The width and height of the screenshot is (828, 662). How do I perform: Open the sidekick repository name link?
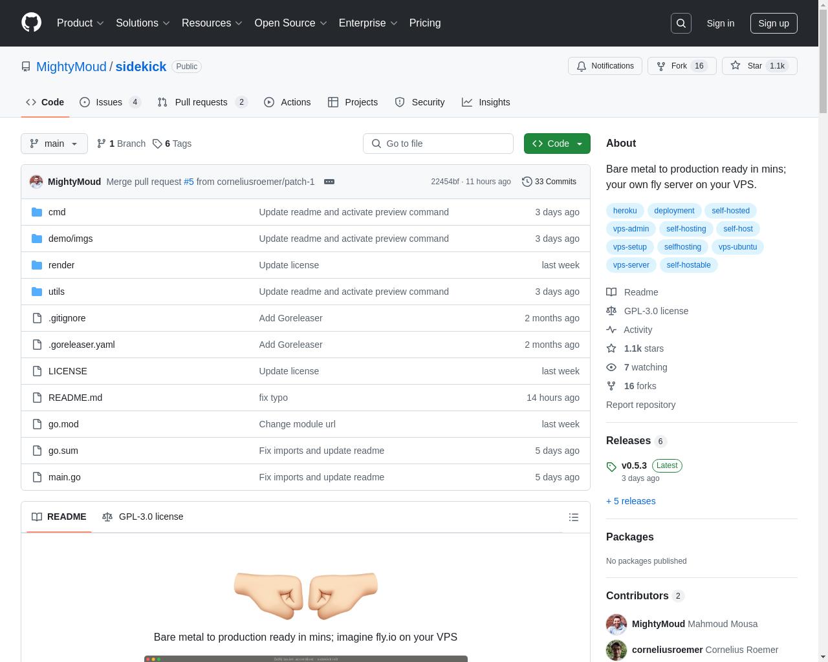click(141, 67)
